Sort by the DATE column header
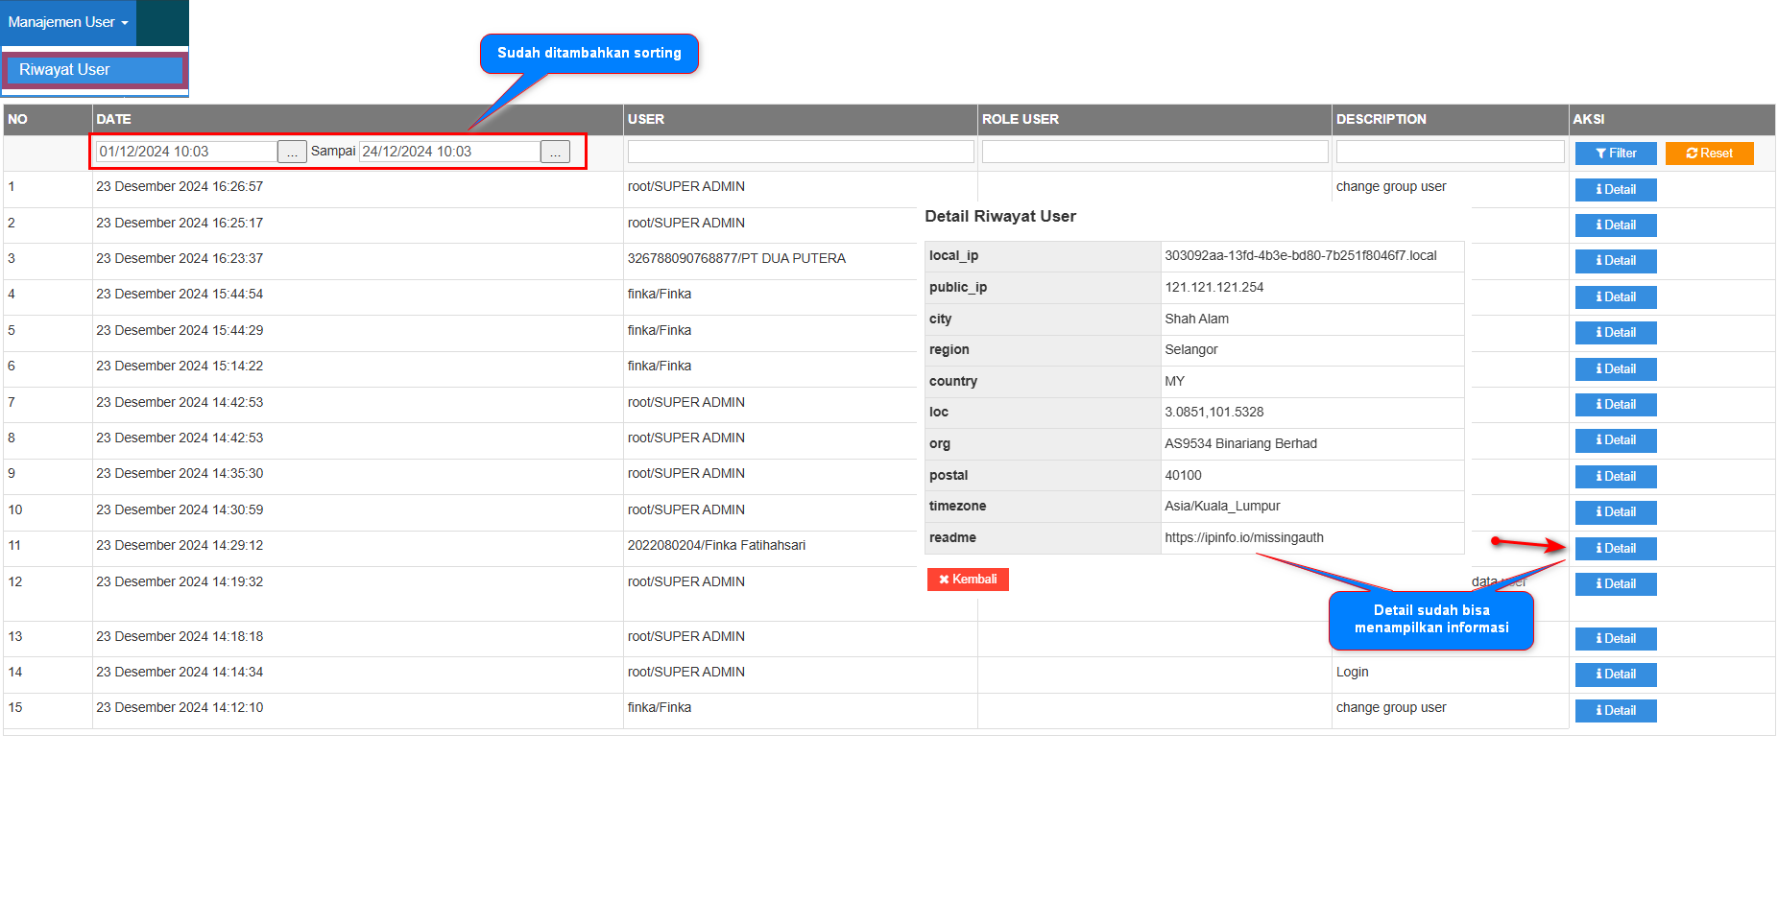Image resolution: width=1778 pixels, height=900 pixels. 113,119
